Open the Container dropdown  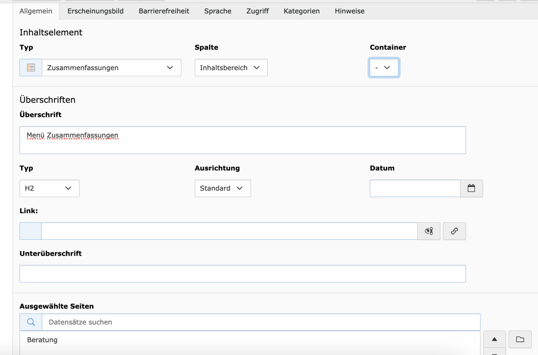384,67
